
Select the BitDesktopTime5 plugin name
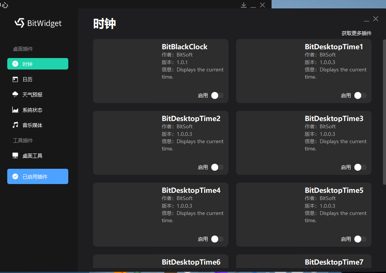coord(334,190)
